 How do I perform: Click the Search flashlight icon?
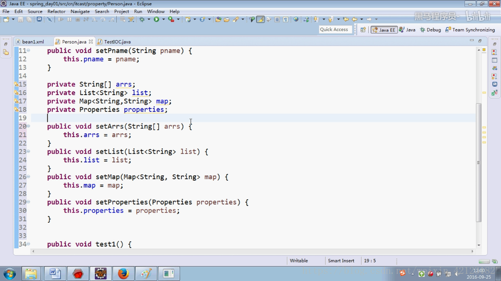click(x=236, y=20)
